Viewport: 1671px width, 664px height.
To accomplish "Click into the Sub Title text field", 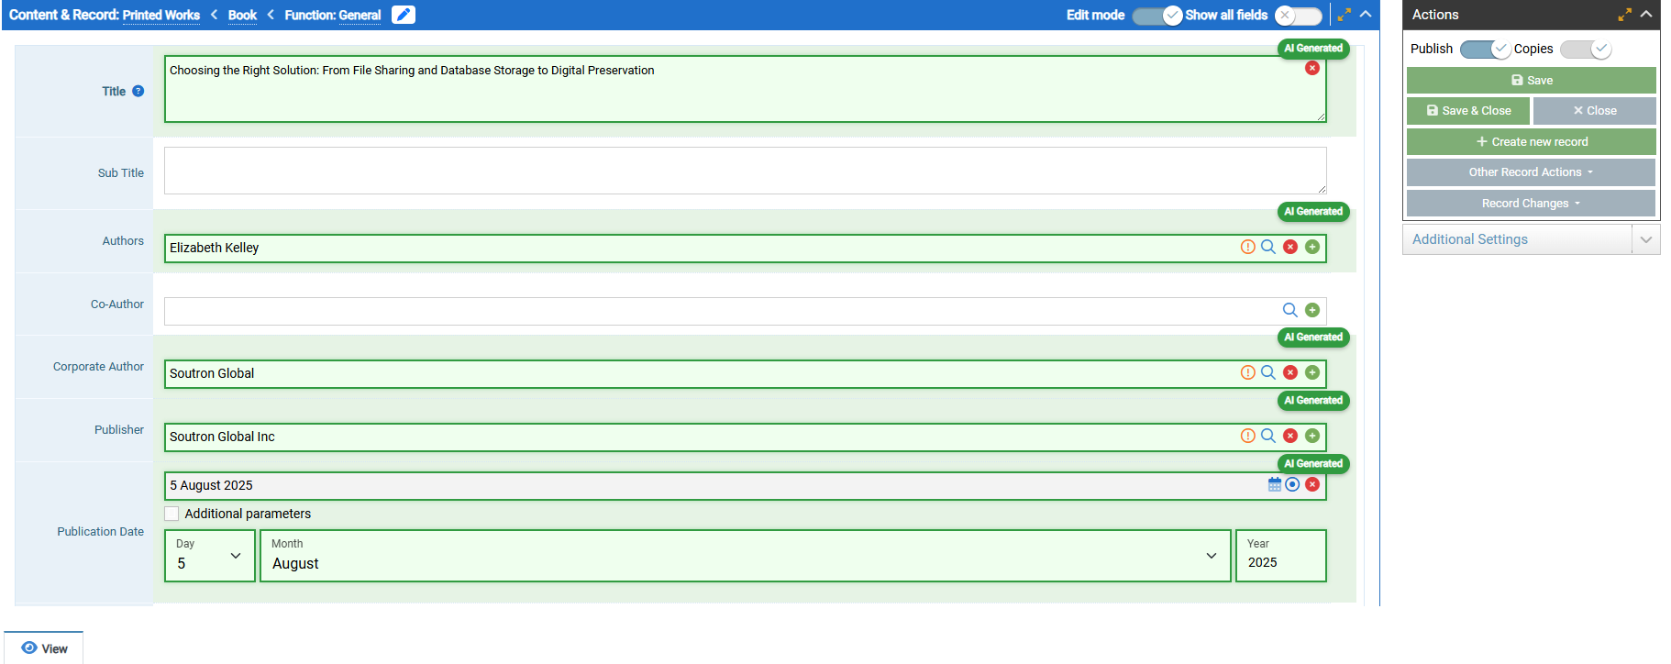I will pos(744,171).
